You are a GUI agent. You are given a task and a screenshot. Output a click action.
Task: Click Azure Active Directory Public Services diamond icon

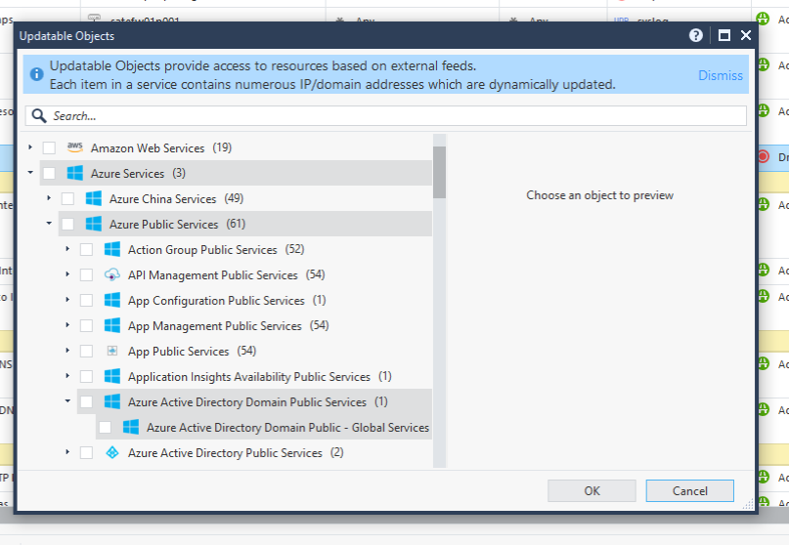112,452
